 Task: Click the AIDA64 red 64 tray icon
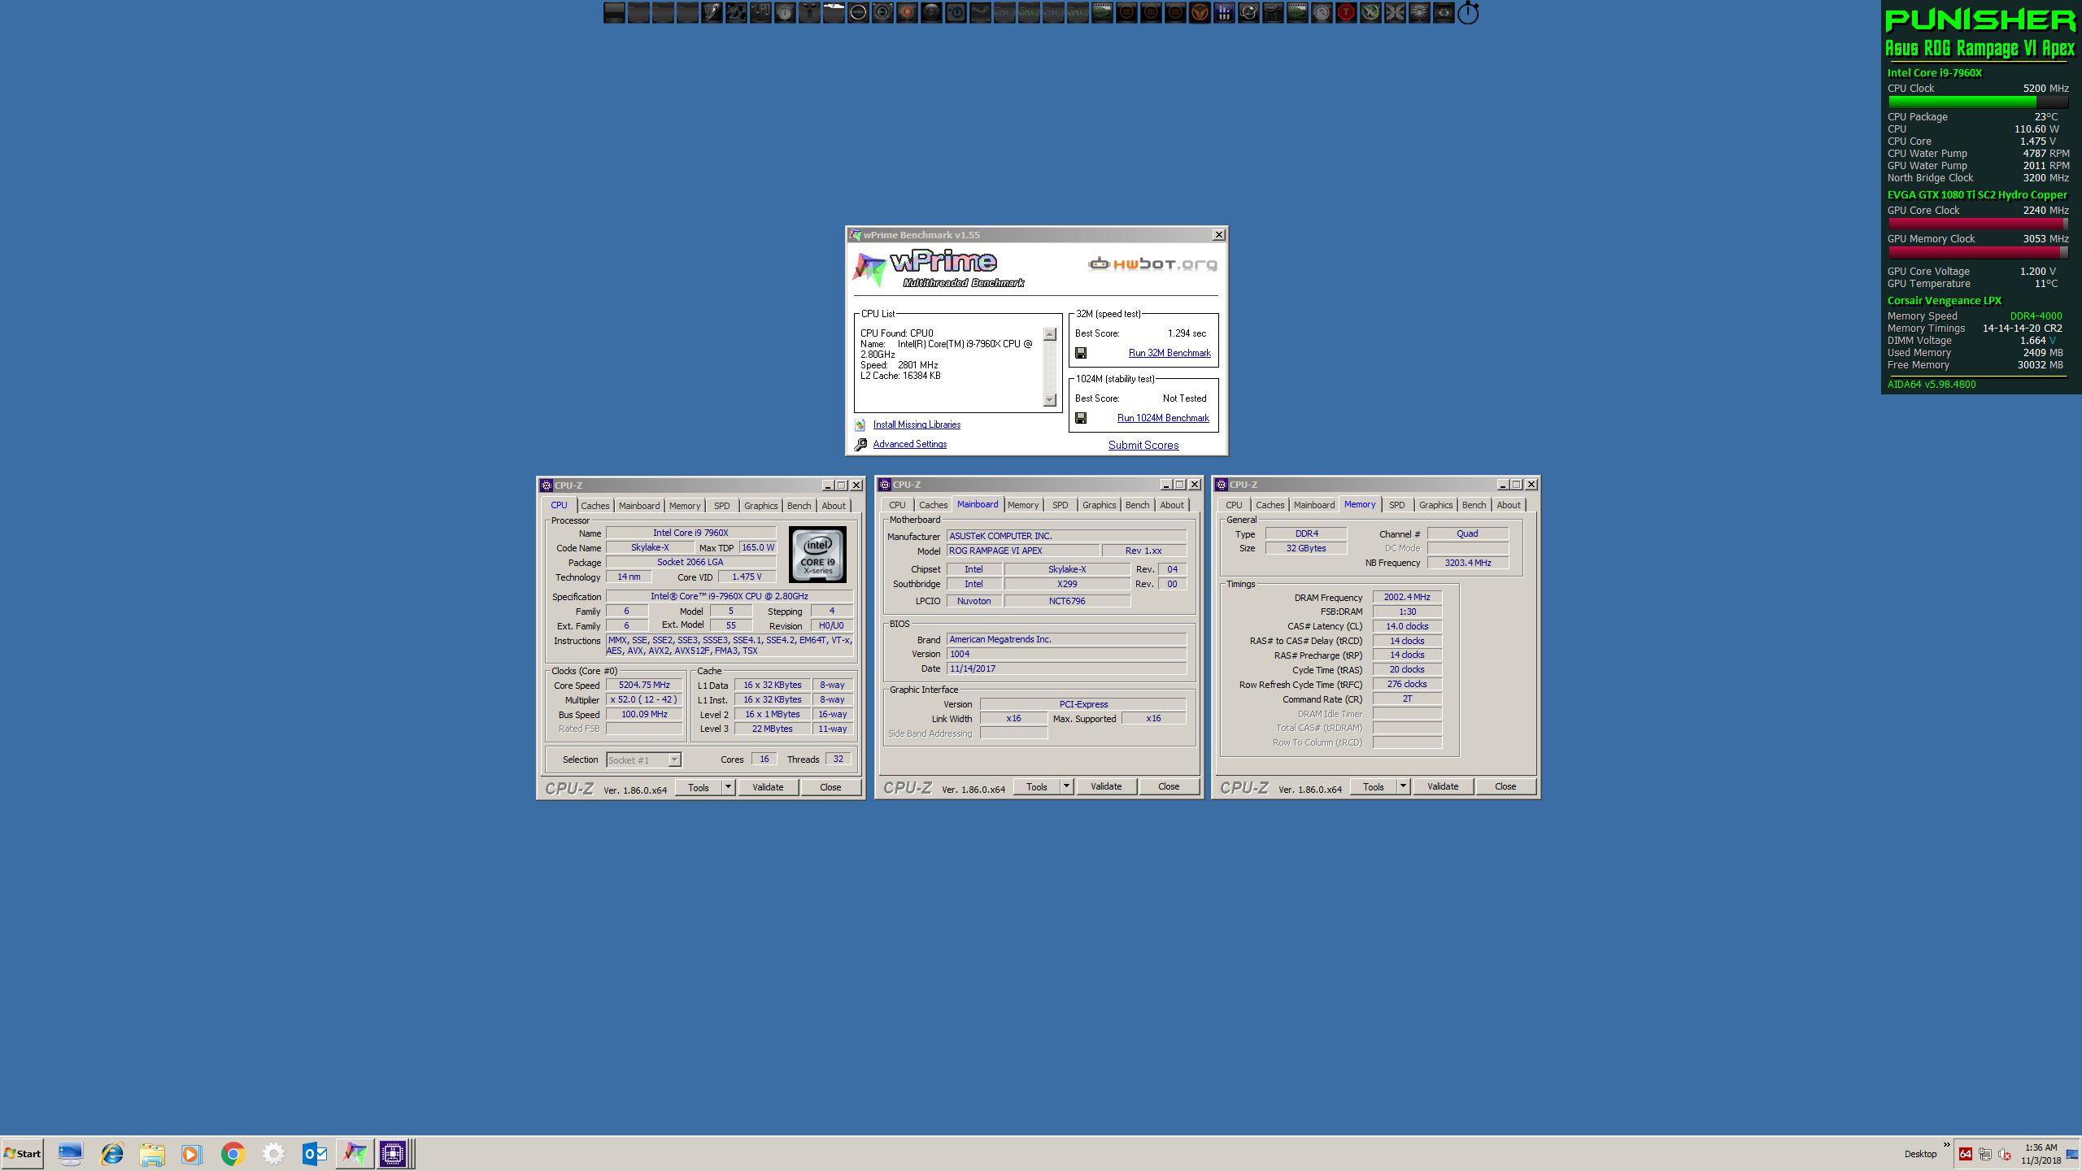coord(1966,1154)
